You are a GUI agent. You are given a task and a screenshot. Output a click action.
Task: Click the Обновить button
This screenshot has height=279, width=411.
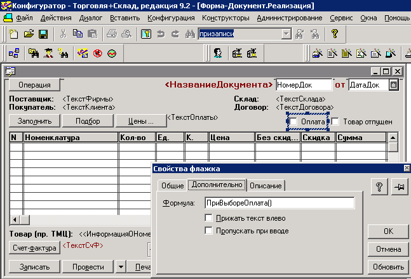(387, 267)
